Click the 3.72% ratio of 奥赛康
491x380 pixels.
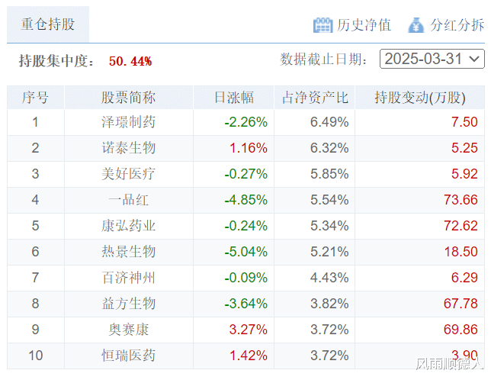329,330
